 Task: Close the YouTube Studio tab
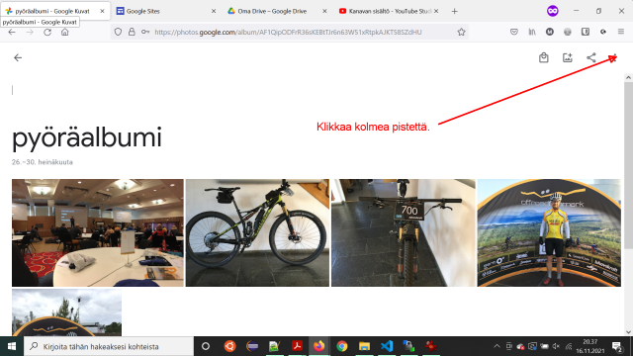[x=436, y=11]
